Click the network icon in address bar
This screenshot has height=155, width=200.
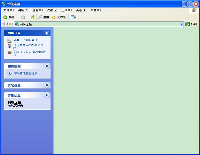(x=17, y=24)
